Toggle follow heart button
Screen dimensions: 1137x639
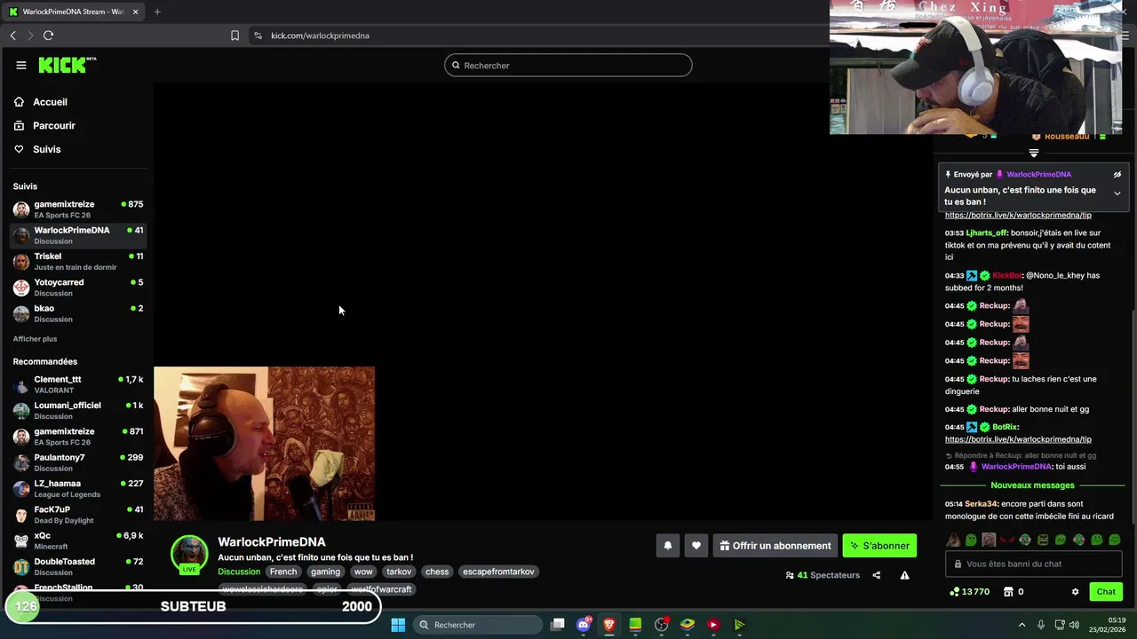coord(696,546)
